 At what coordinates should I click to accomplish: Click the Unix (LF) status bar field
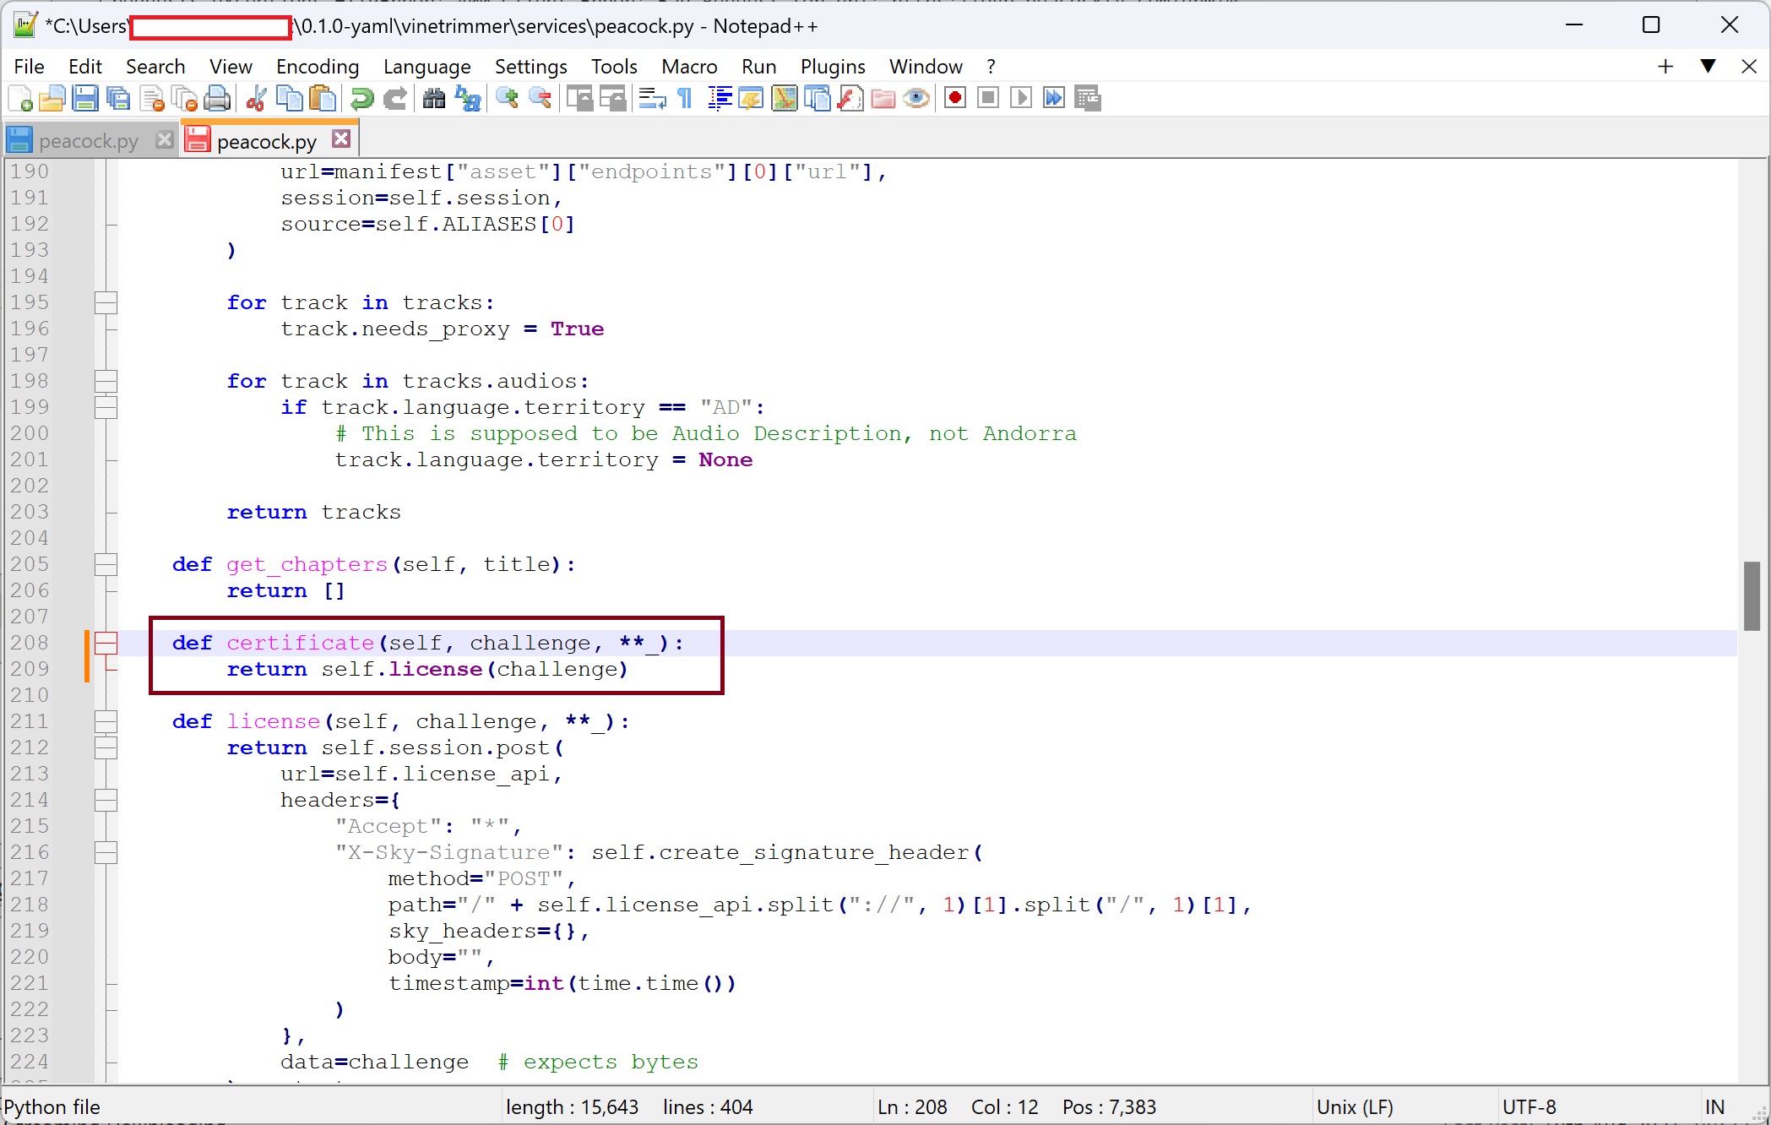1354,1107
